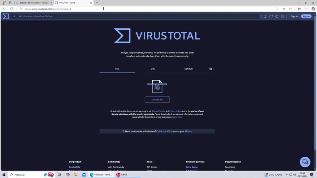
Task: Click the site info lock icon
Action: [21, 9]
